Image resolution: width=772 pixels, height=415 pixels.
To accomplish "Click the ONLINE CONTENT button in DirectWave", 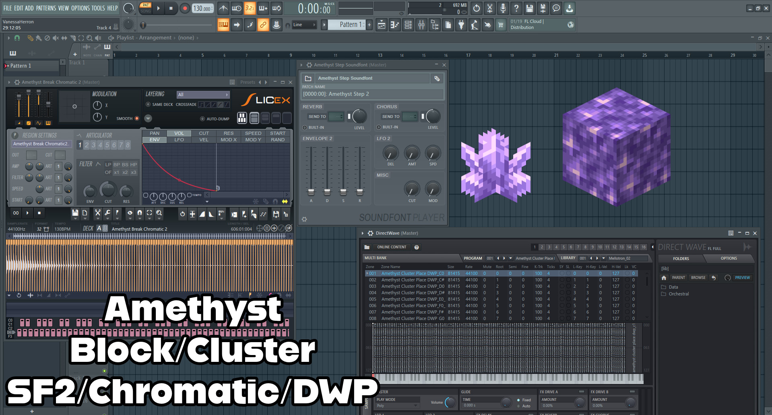I will click(x=392, y=247).
